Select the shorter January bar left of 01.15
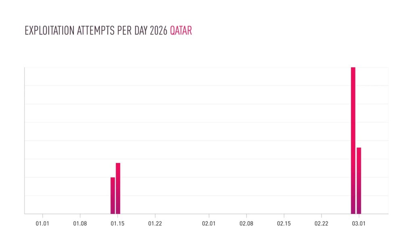This screenshot has height=249, width=413. pyautogui.click(x=113, y=195)
